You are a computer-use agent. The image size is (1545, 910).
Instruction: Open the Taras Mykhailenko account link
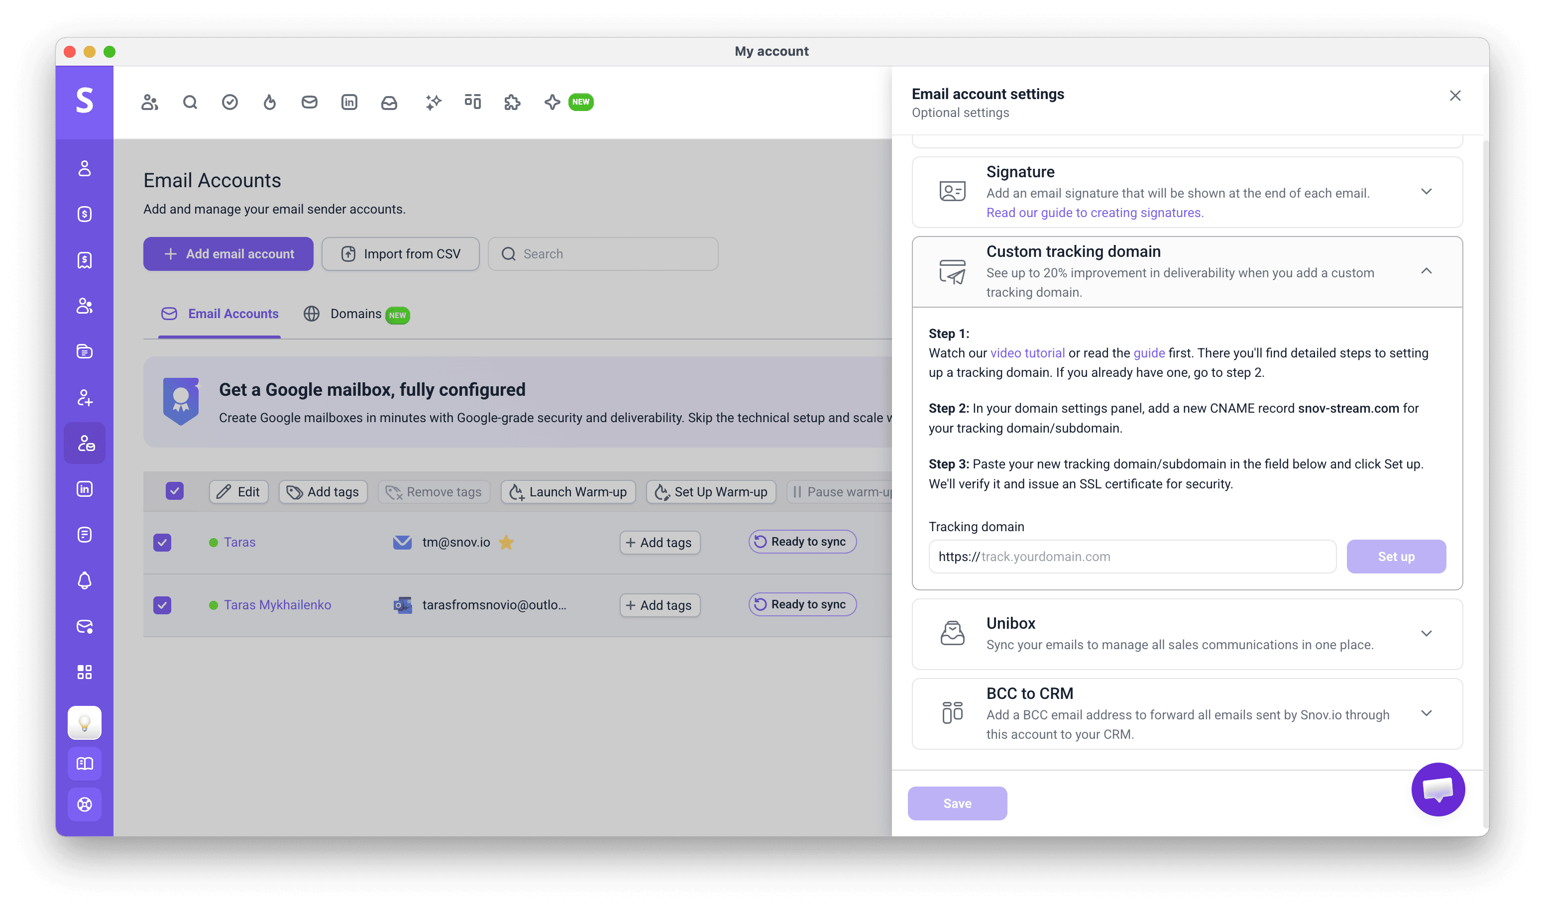coord(277,605)
